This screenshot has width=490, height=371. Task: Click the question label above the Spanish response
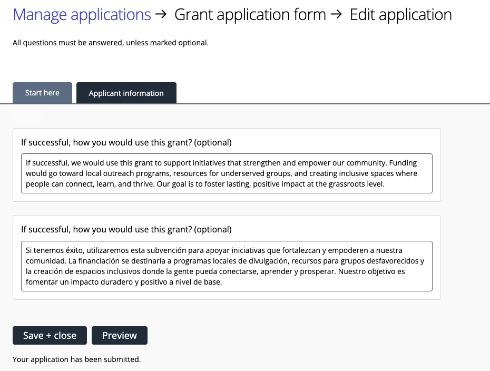(126, 230)
